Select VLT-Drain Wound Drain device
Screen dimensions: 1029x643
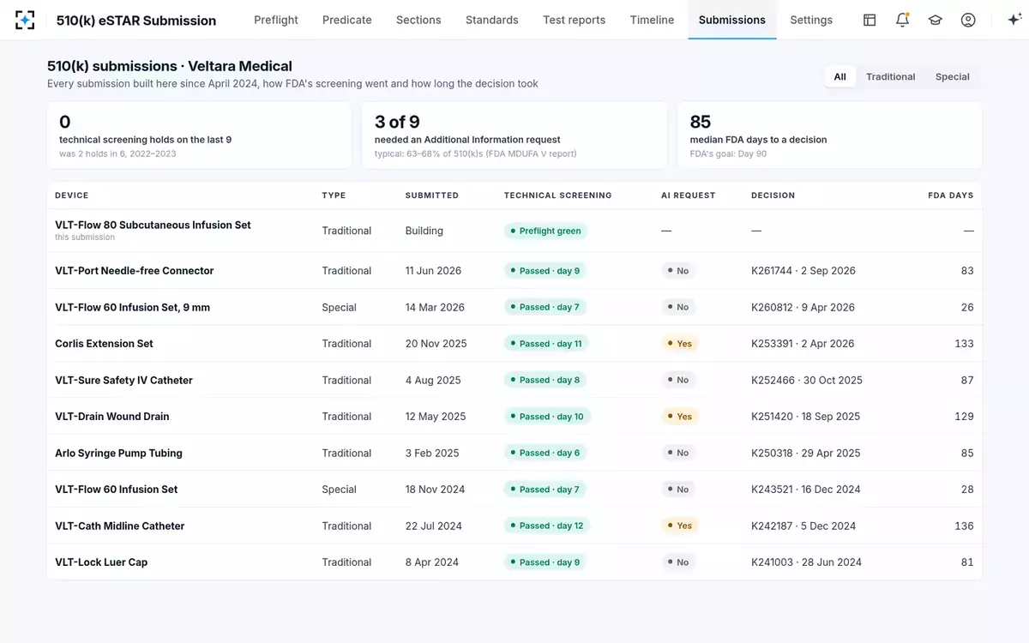tap(112, 417)
